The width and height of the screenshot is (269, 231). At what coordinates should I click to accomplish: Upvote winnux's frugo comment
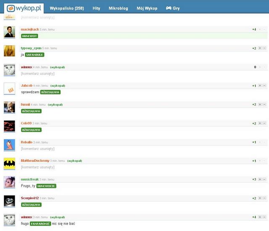pos(260,217)
